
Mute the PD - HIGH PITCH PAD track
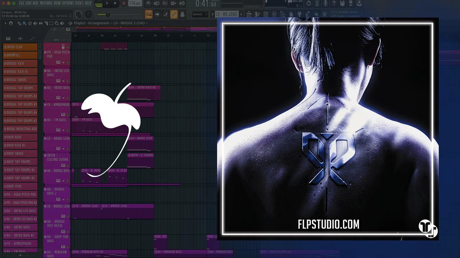coord(68,63)
